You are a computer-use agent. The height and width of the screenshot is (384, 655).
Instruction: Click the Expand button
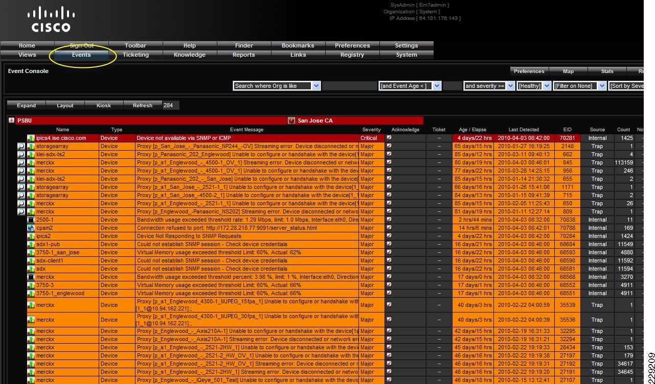[27, 105]
